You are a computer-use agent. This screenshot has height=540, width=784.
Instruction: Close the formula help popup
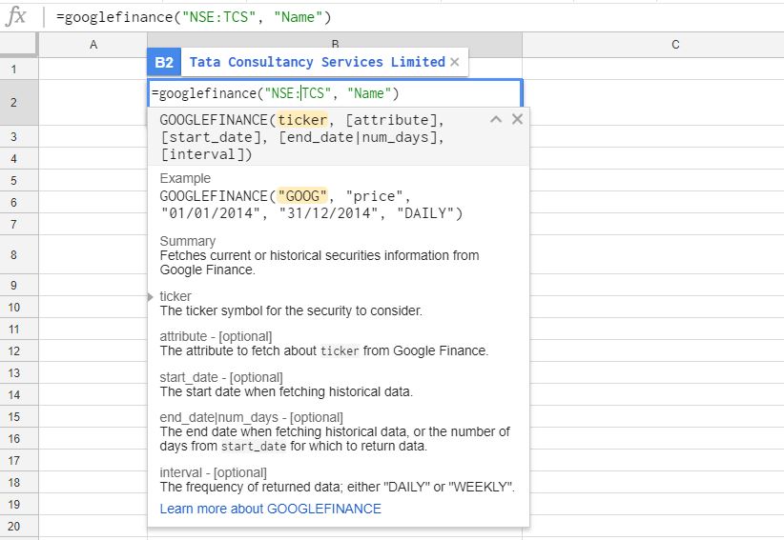517,119
